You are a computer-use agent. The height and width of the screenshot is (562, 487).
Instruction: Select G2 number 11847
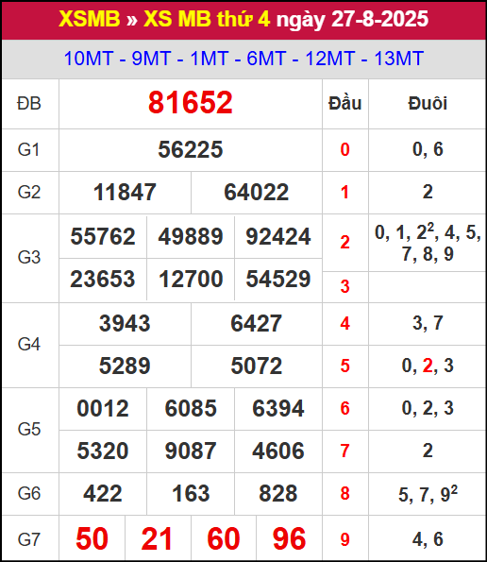(125, 192)
